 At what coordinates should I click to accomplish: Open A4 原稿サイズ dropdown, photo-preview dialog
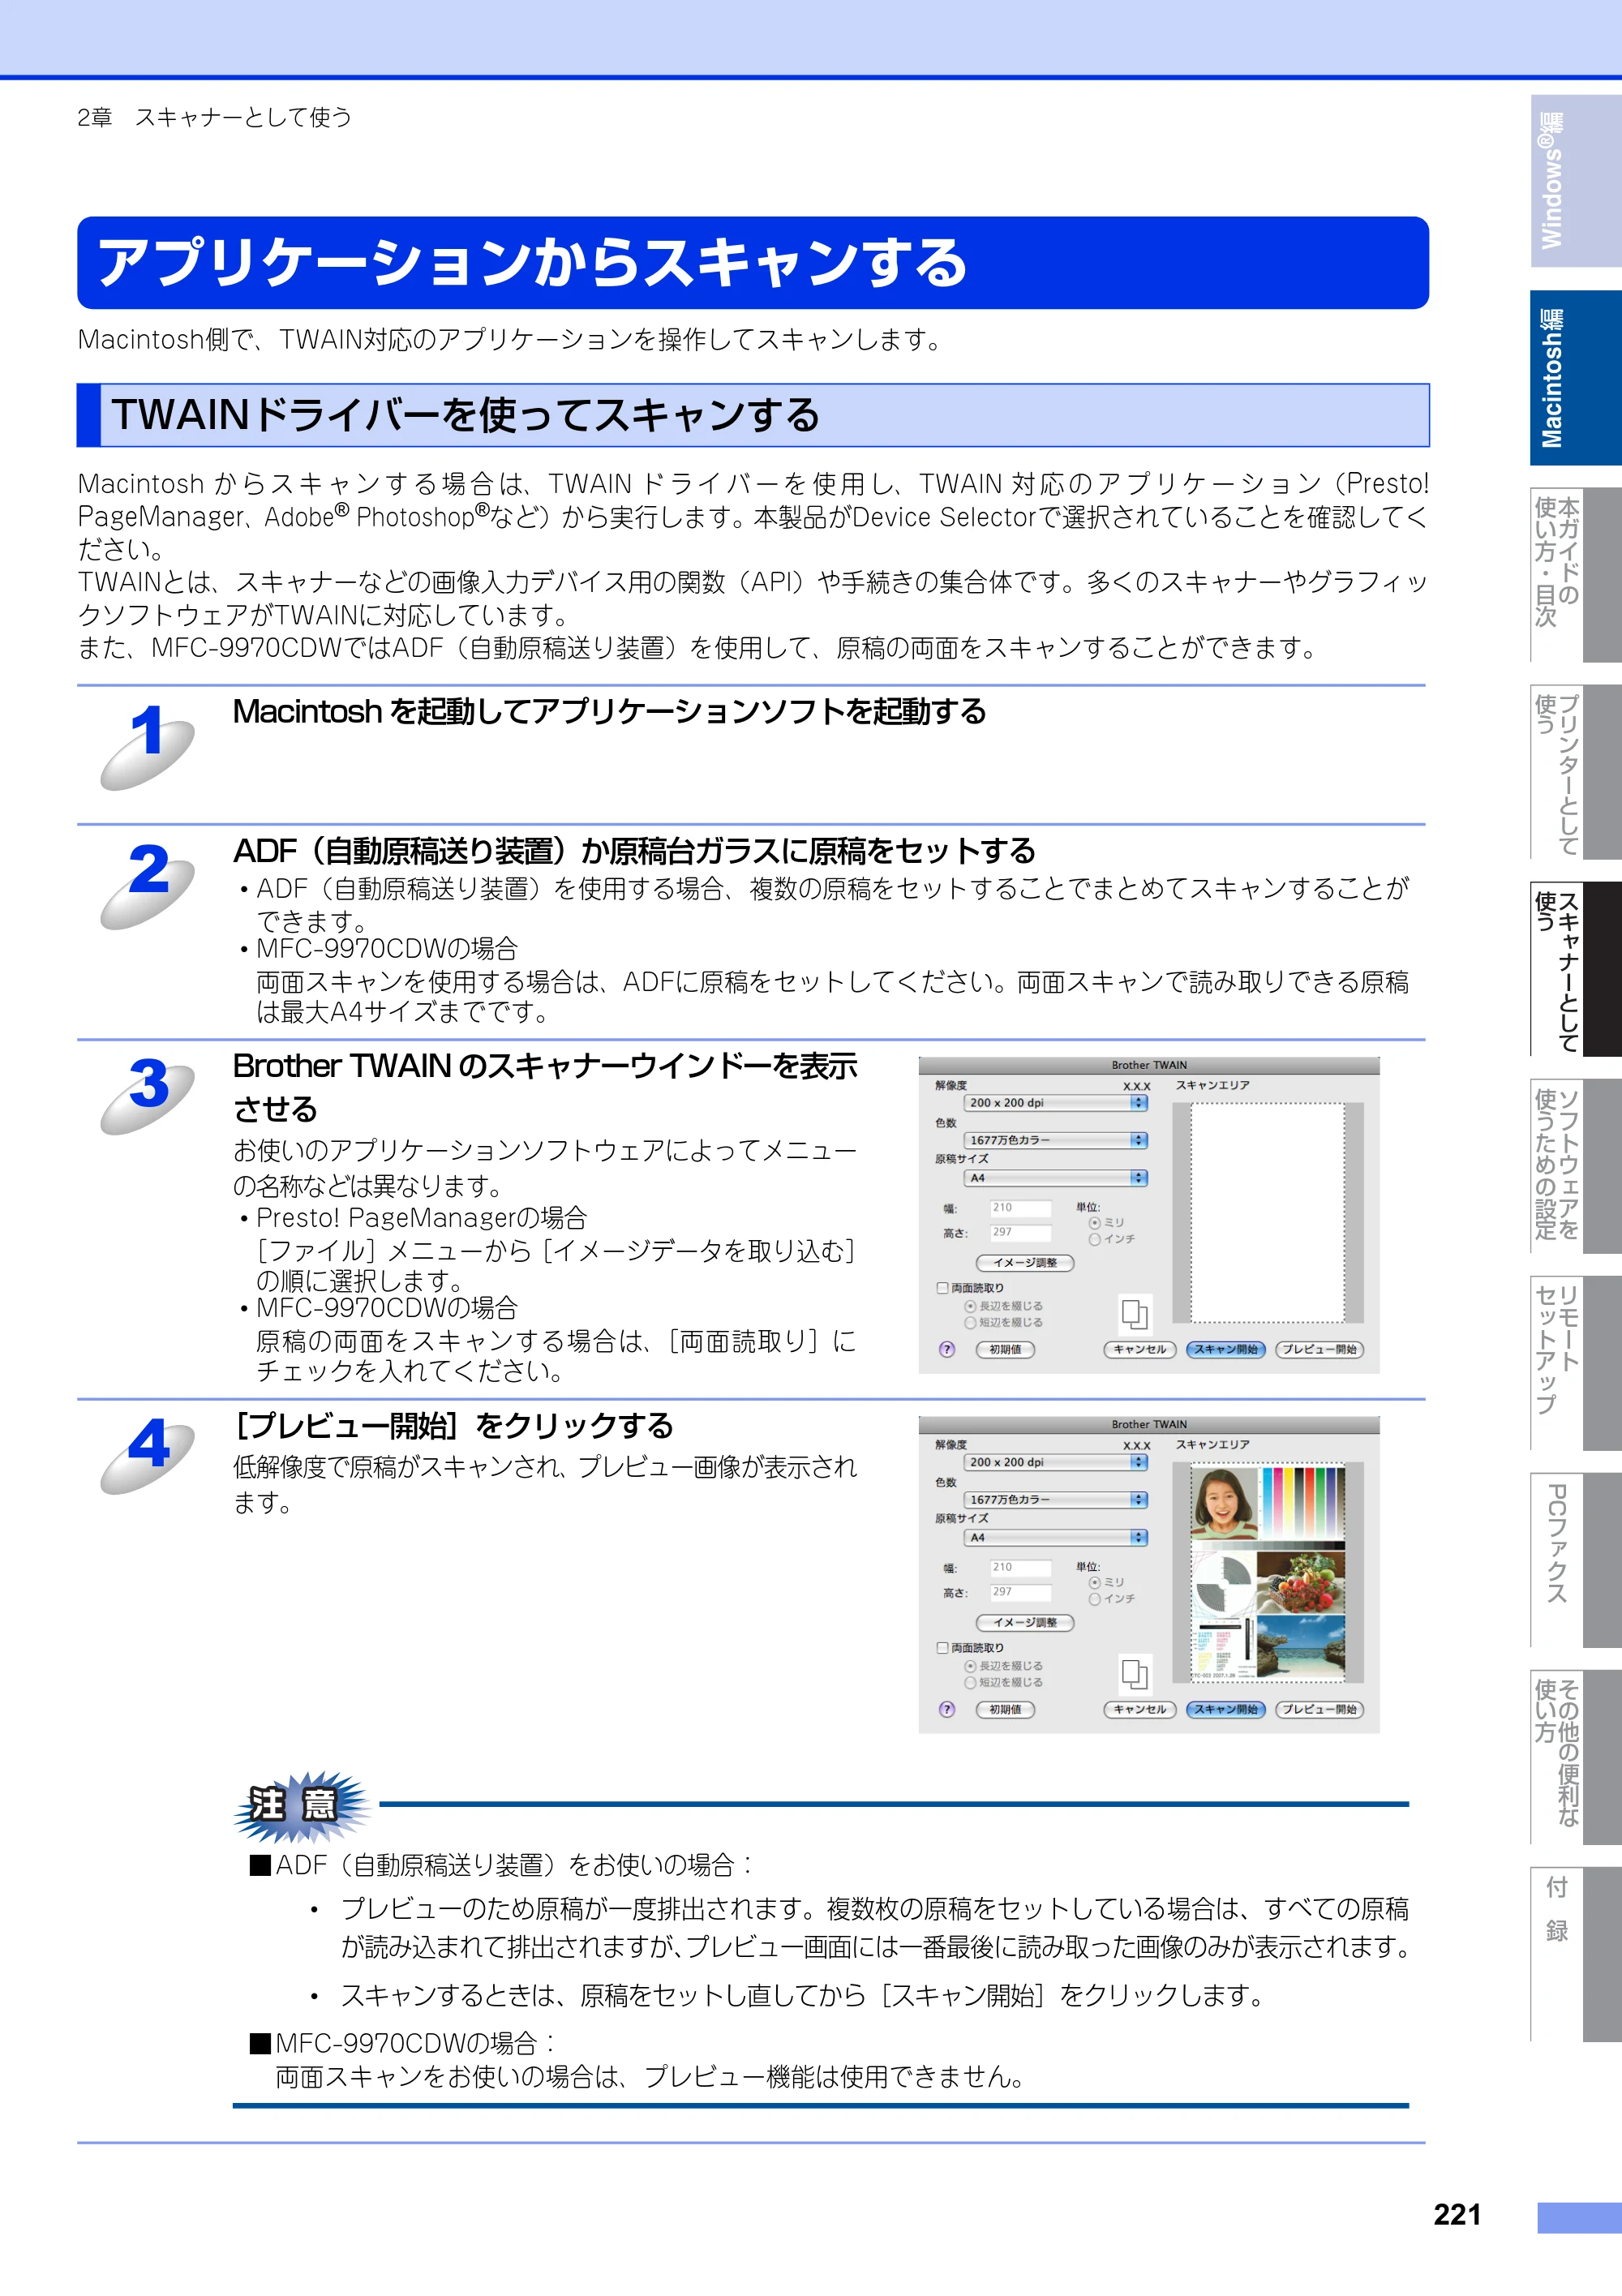click(1055, 1538)
